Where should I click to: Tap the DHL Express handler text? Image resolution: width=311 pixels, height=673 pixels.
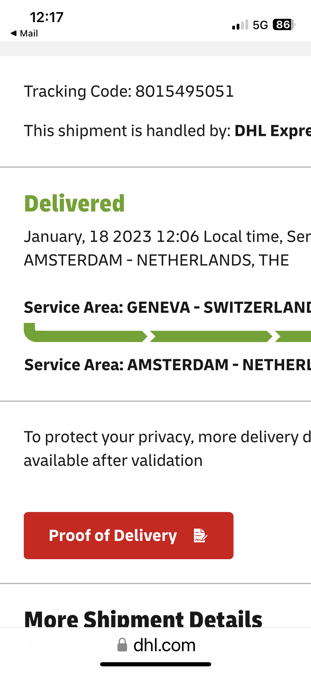click(x=273, y=131)
